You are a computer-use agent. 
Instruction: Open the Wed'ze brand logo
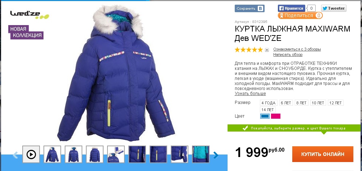[29, 14]
